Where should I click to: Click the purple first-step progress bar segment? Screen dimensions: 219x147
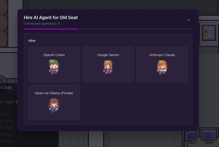(51, 29)
